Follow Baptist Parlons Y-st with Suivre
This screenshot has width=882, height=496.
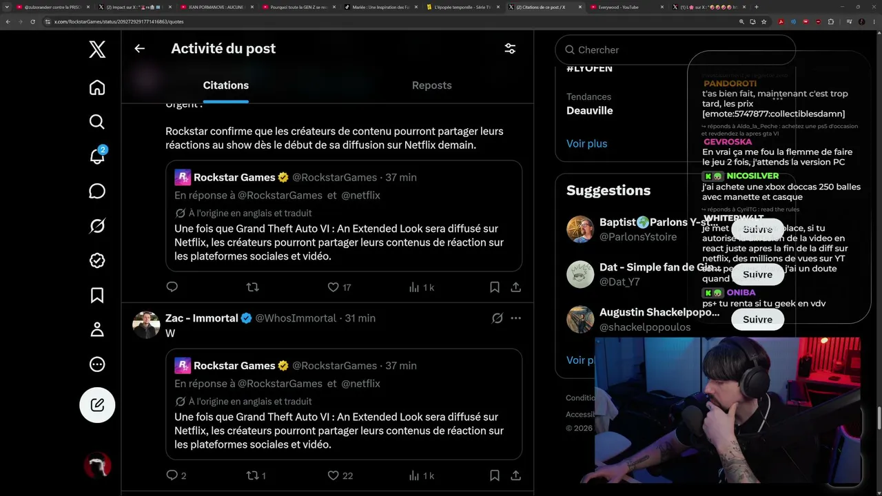[x=757, y=229]
